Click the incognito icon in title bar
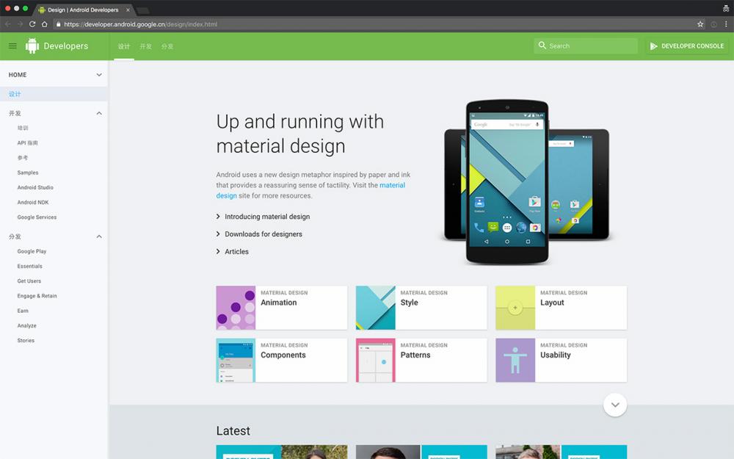This screenshot has height=459, width=734. pyautogui.click(x=726, y=8)
